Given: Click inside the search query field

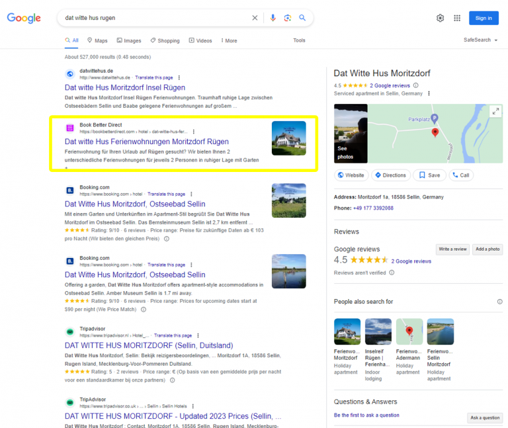Looking at the screenshot, I should (x=155, y=18).
